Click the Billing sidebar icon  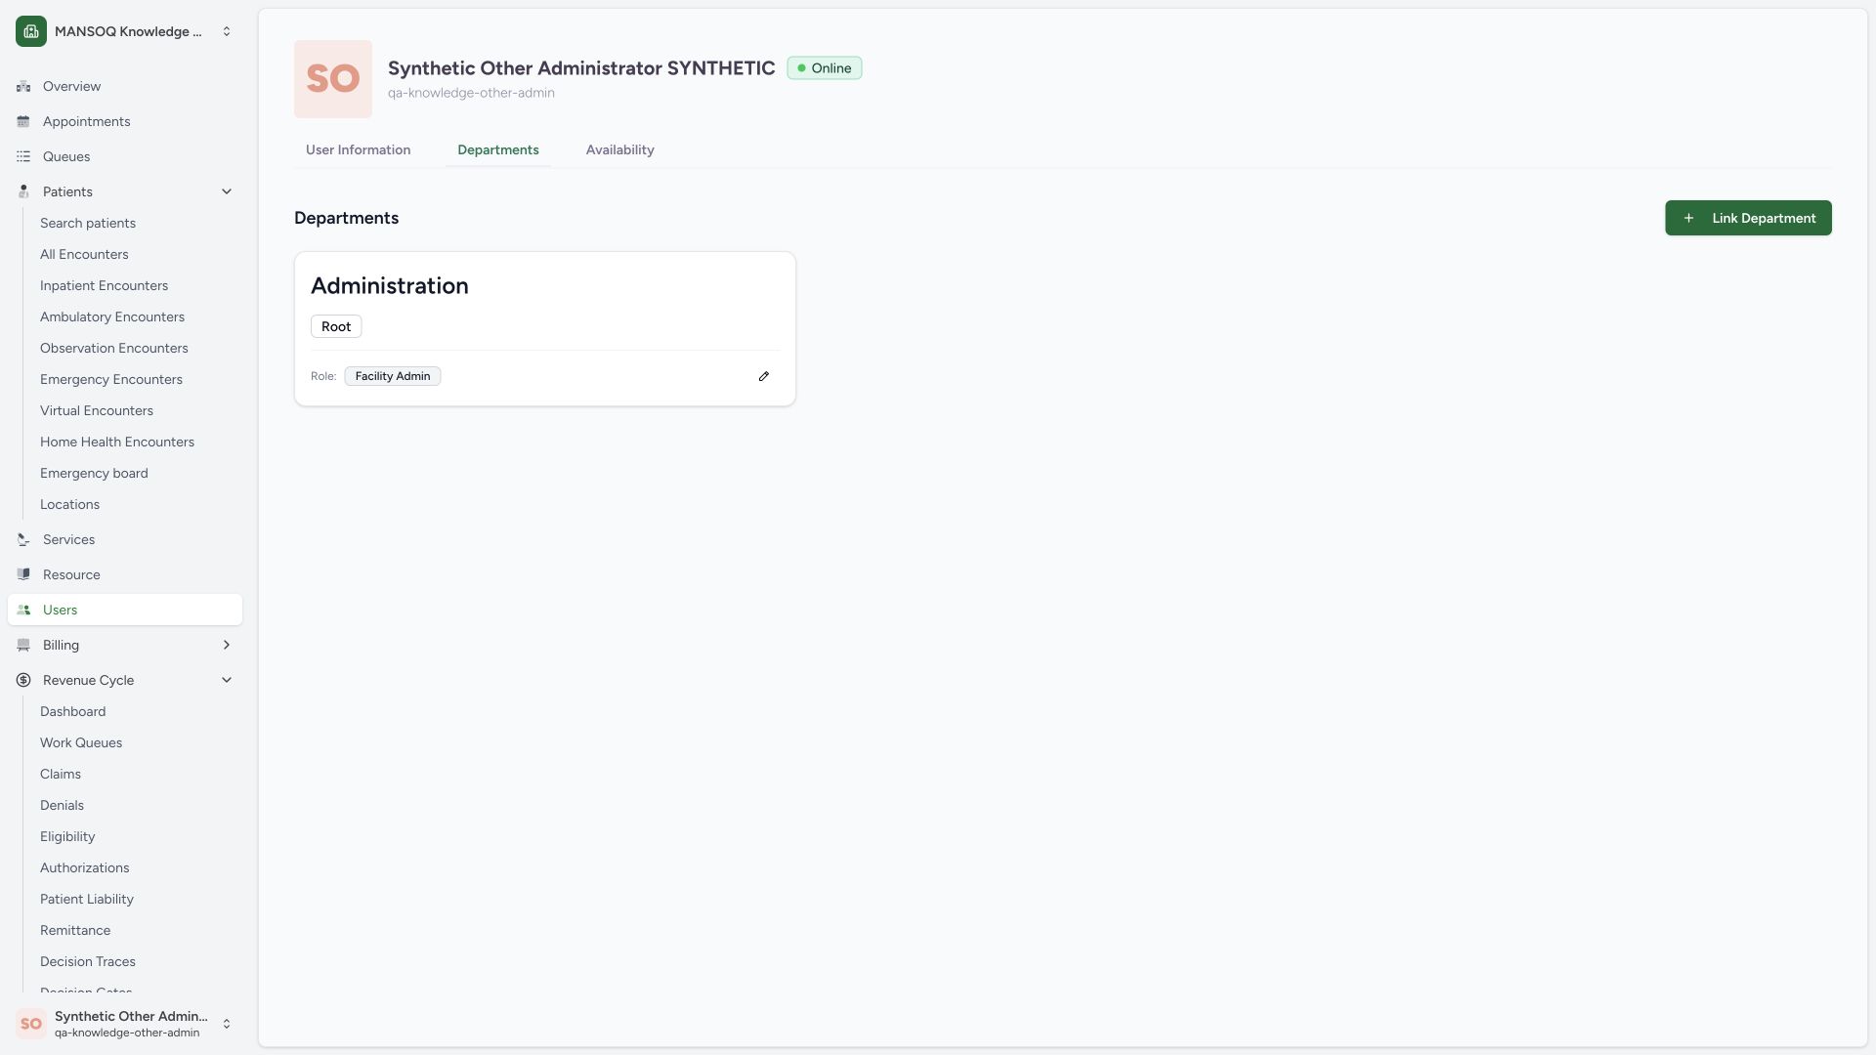(x=23, y=646)
